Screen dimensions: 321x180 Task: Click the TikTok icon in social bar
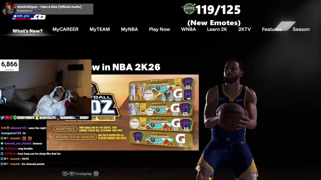[11, 117]
